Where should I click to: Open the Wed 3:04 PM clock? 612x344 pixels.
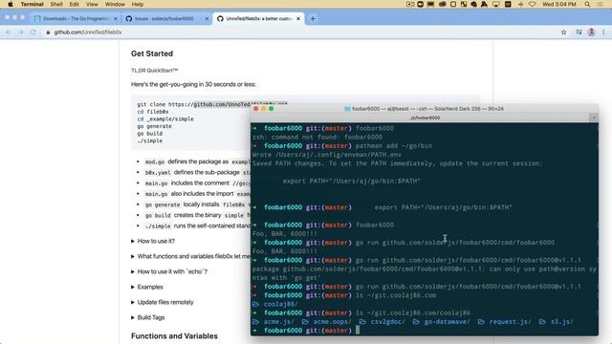tap(558, 4)
